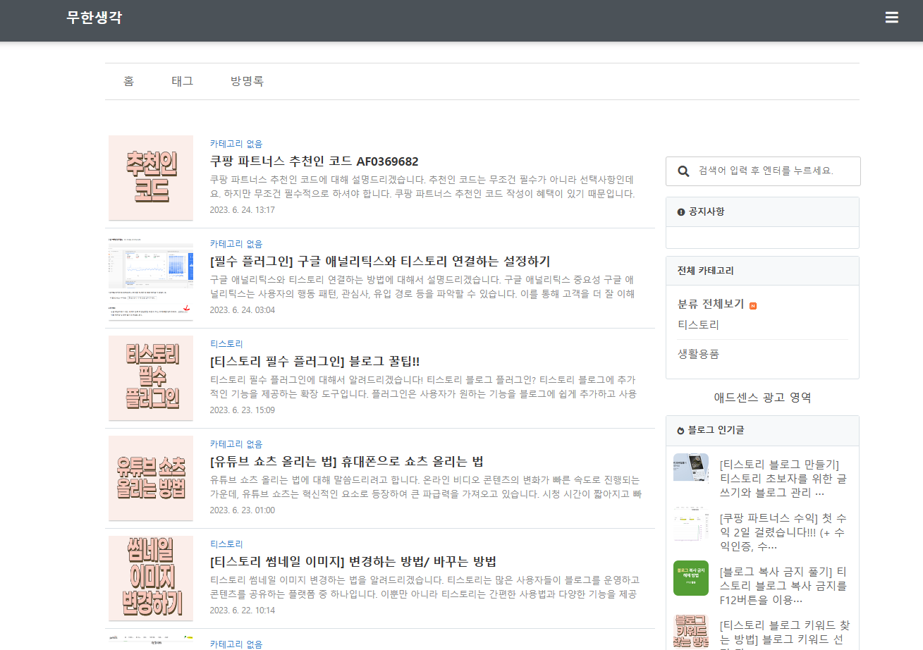Click the search magnifier icon
Image resolution: width=923 pixels, height=650 pixels.
[683, 171]
